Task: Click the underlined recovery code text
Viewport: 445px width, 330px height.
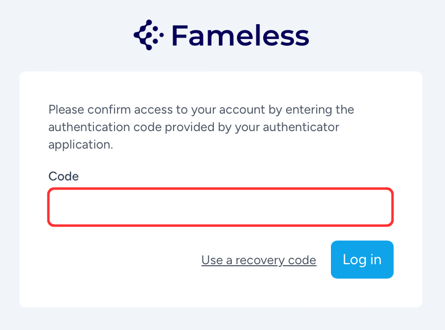Action: [x=259, y=260]
